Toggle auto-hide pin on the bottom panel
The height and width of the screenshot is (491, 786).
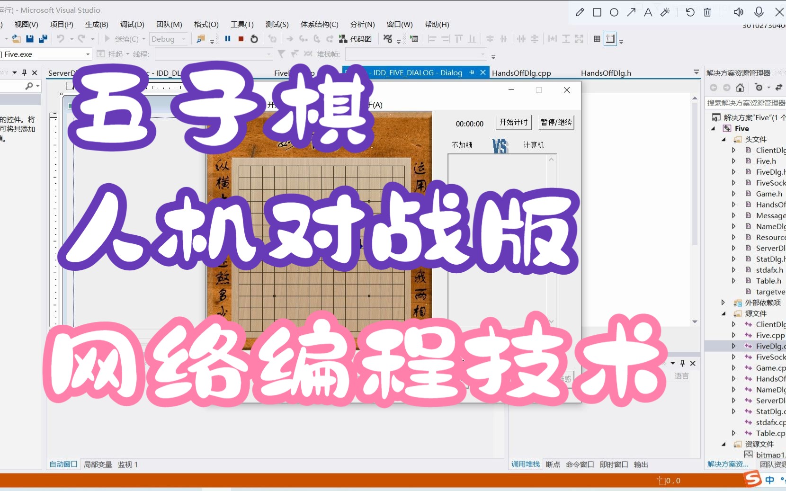(x=682, y=363)
